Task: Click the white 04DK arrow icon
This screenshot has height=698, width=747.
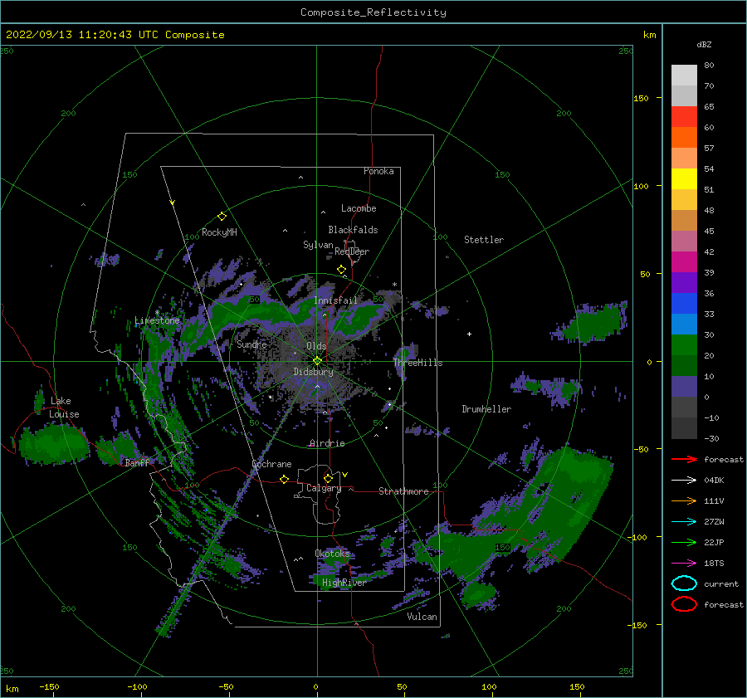Action: pyautogui.click(x=684, y=481)
